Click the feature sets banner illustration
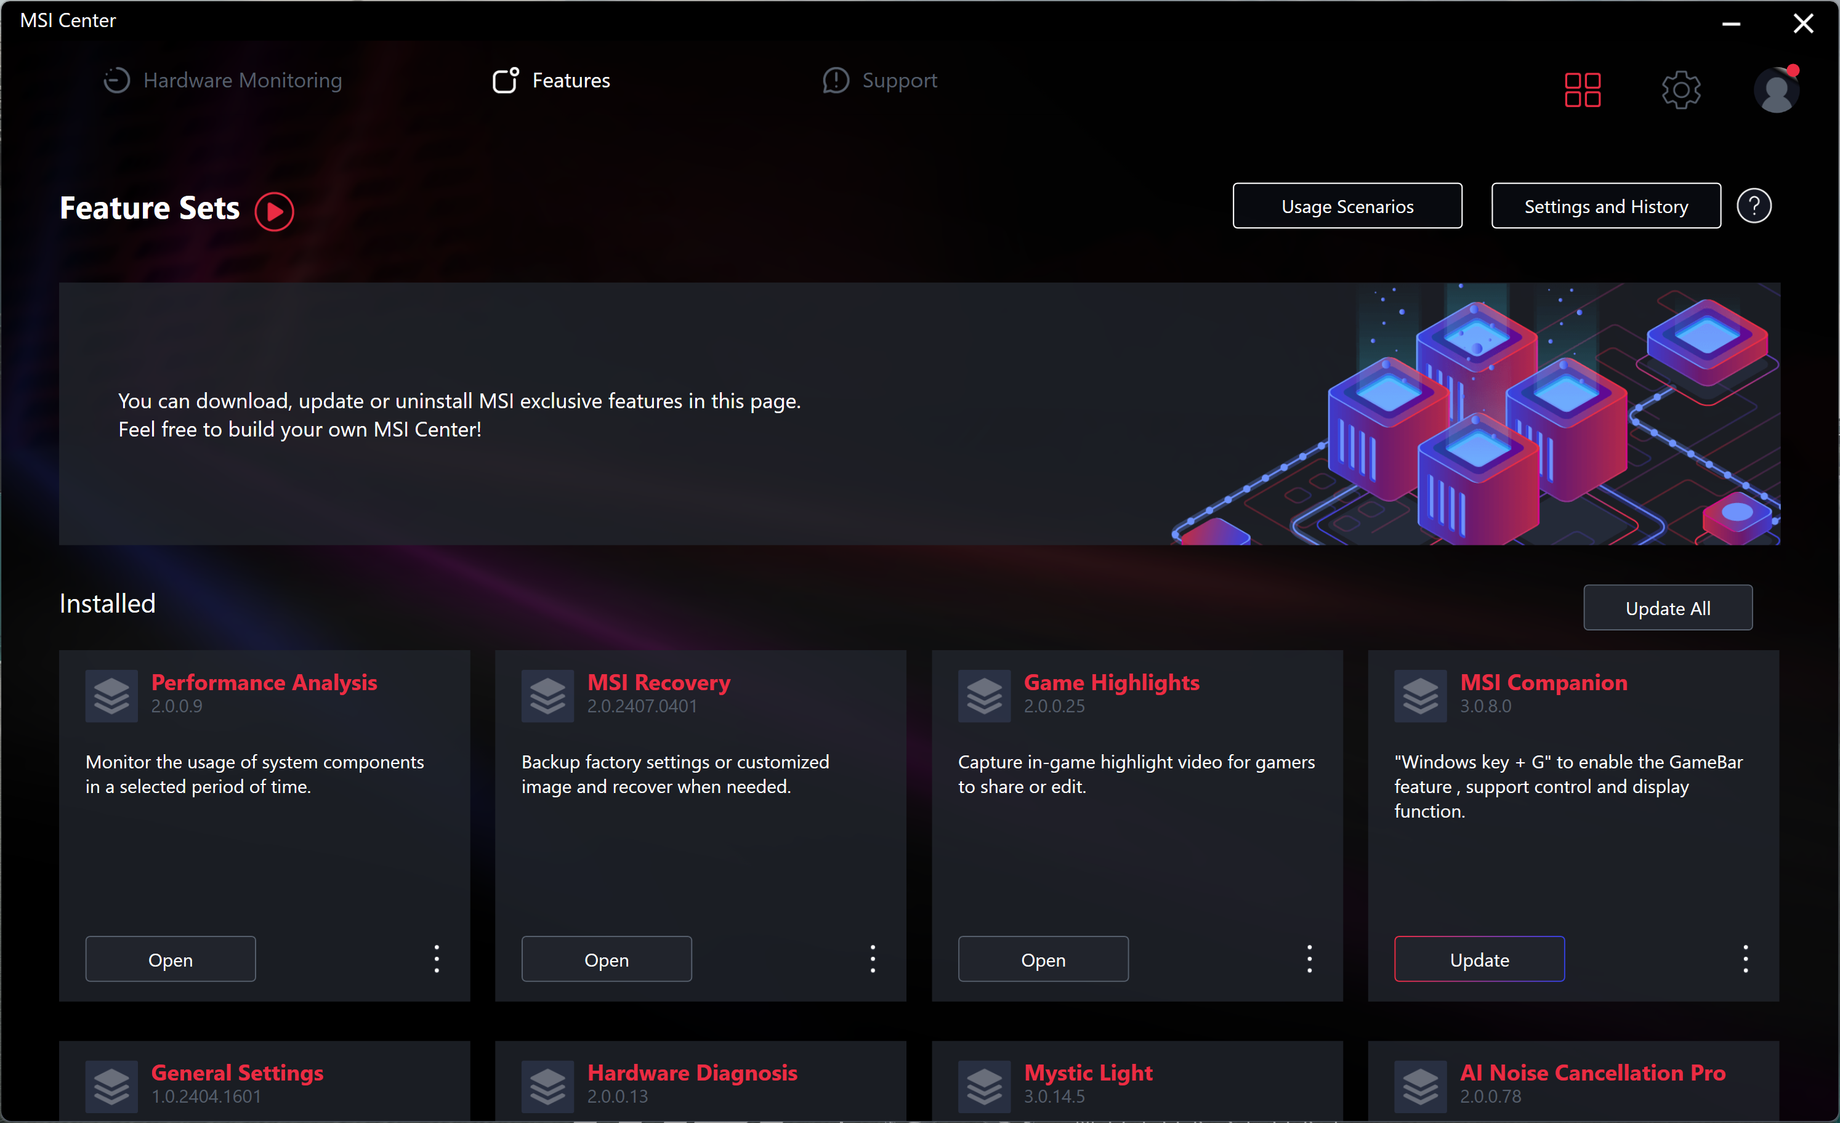1840x1123 pixels. (1475, 414)
